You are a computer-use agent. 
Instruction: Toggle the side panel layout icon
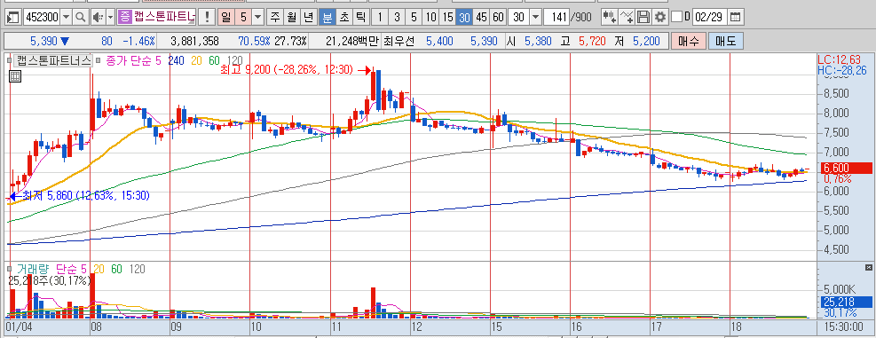pyautogui.click(x=14, y=18)
